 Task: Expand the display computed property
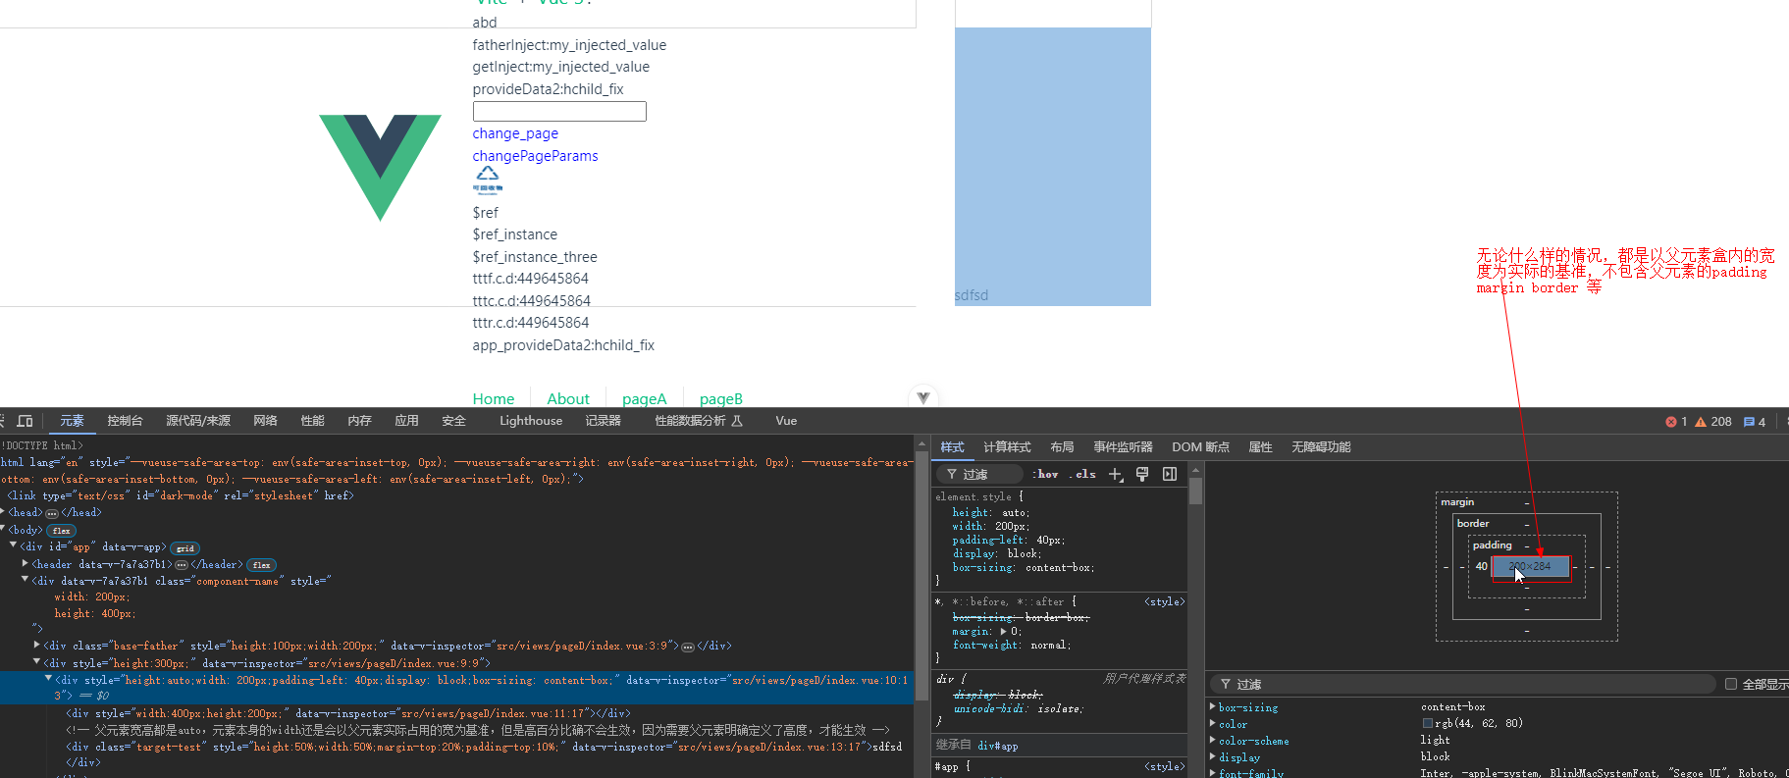[x=1213, y=757]
